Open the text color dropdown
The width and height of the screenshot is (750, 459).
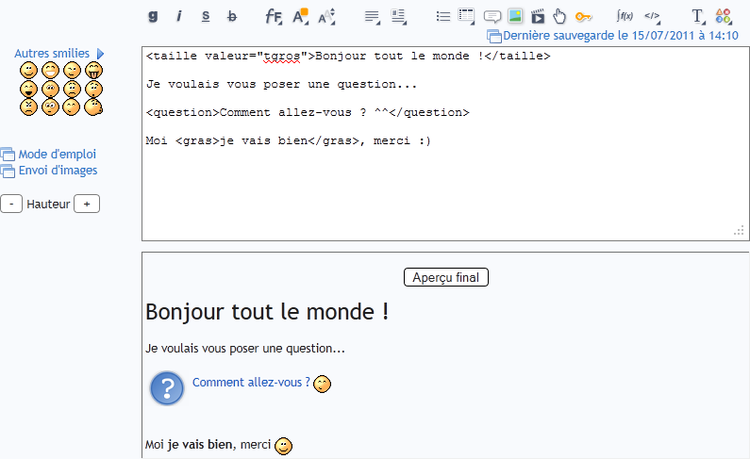[300, 17]
